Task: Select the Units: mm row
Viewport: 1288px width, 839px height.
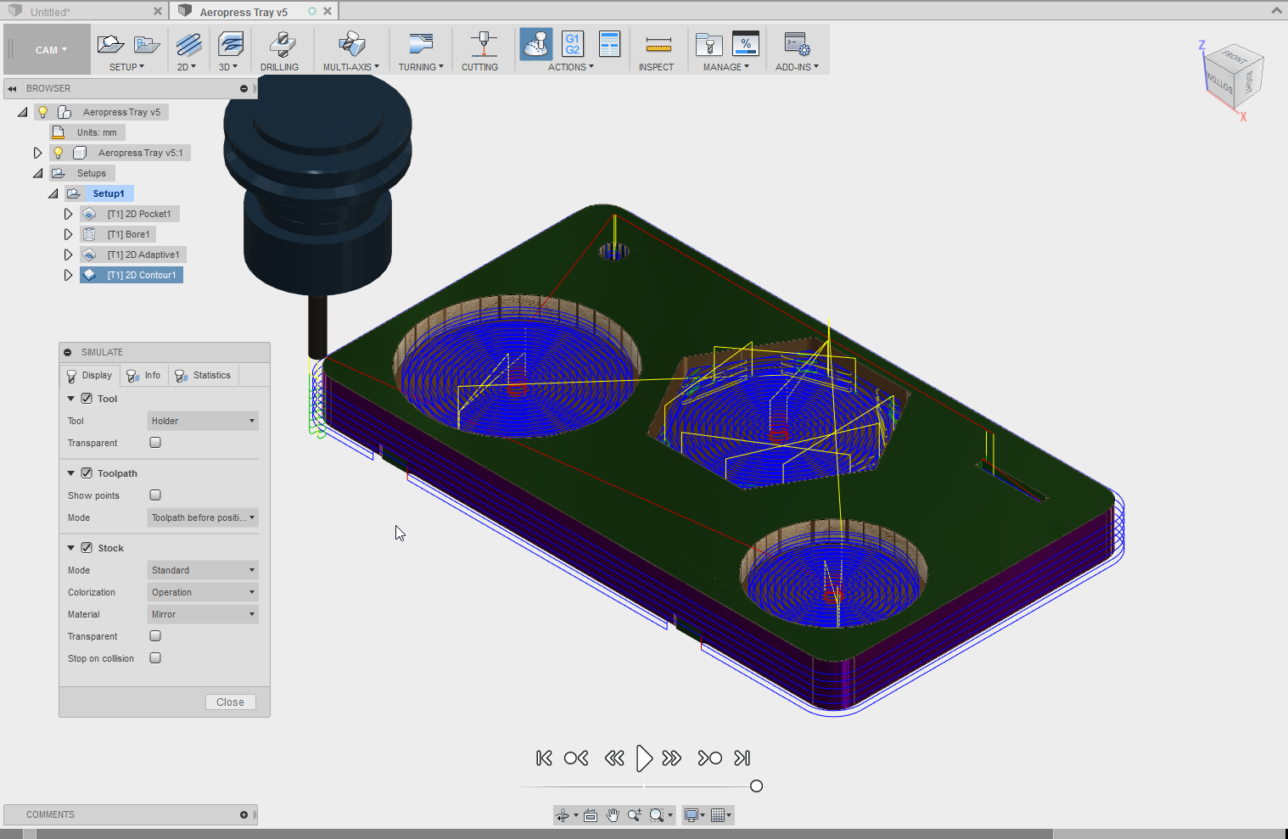Action: (87, 132)
